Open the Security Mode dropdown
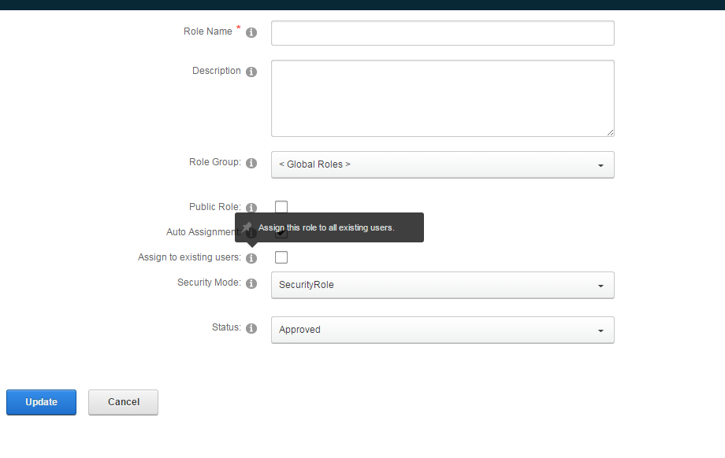 pos(443,285)
